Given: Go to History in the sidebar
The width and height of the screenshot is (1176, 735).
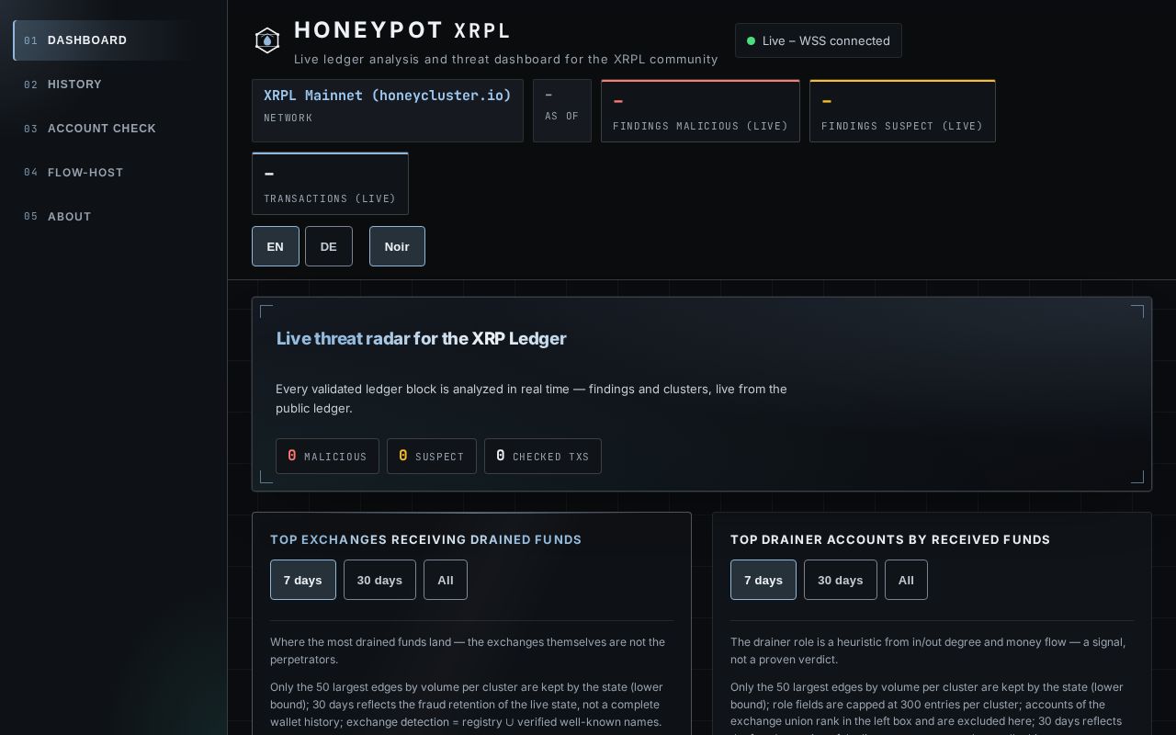Looking at the screenshot, I should point(113,85).
